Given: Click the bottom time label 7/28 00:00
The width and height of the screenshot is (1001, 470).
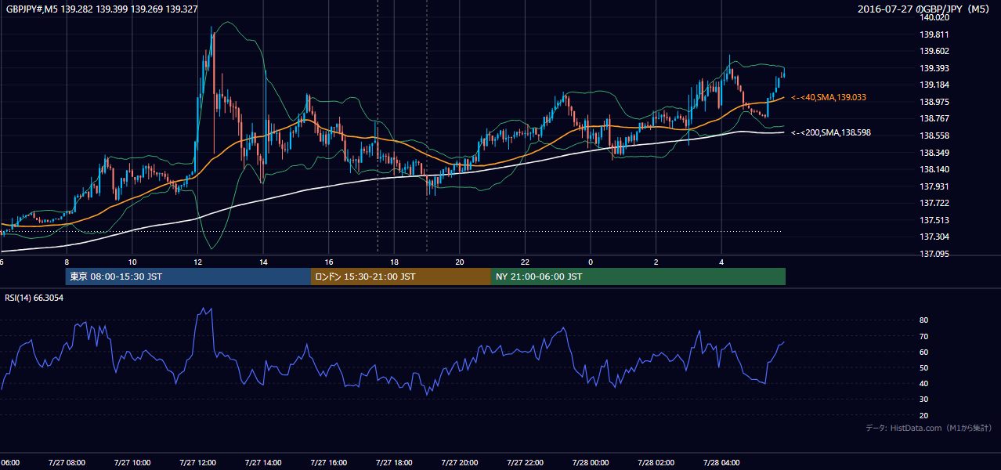Looking at the screenshot, I should [590, 463].
